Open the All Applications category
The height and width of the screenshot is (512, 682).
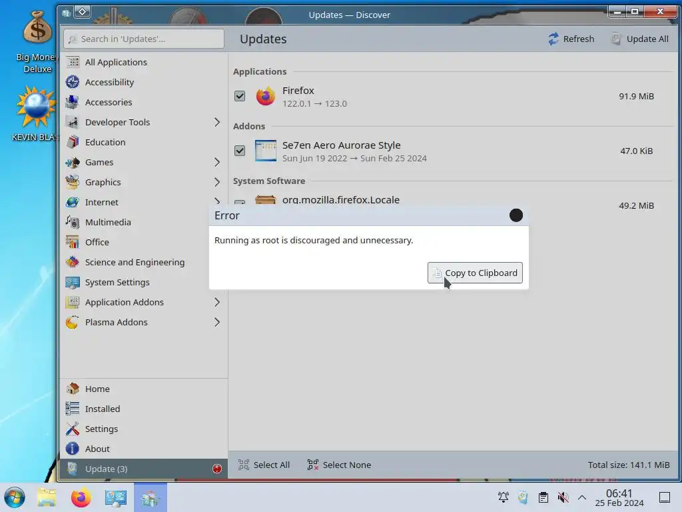click(144, 62)
